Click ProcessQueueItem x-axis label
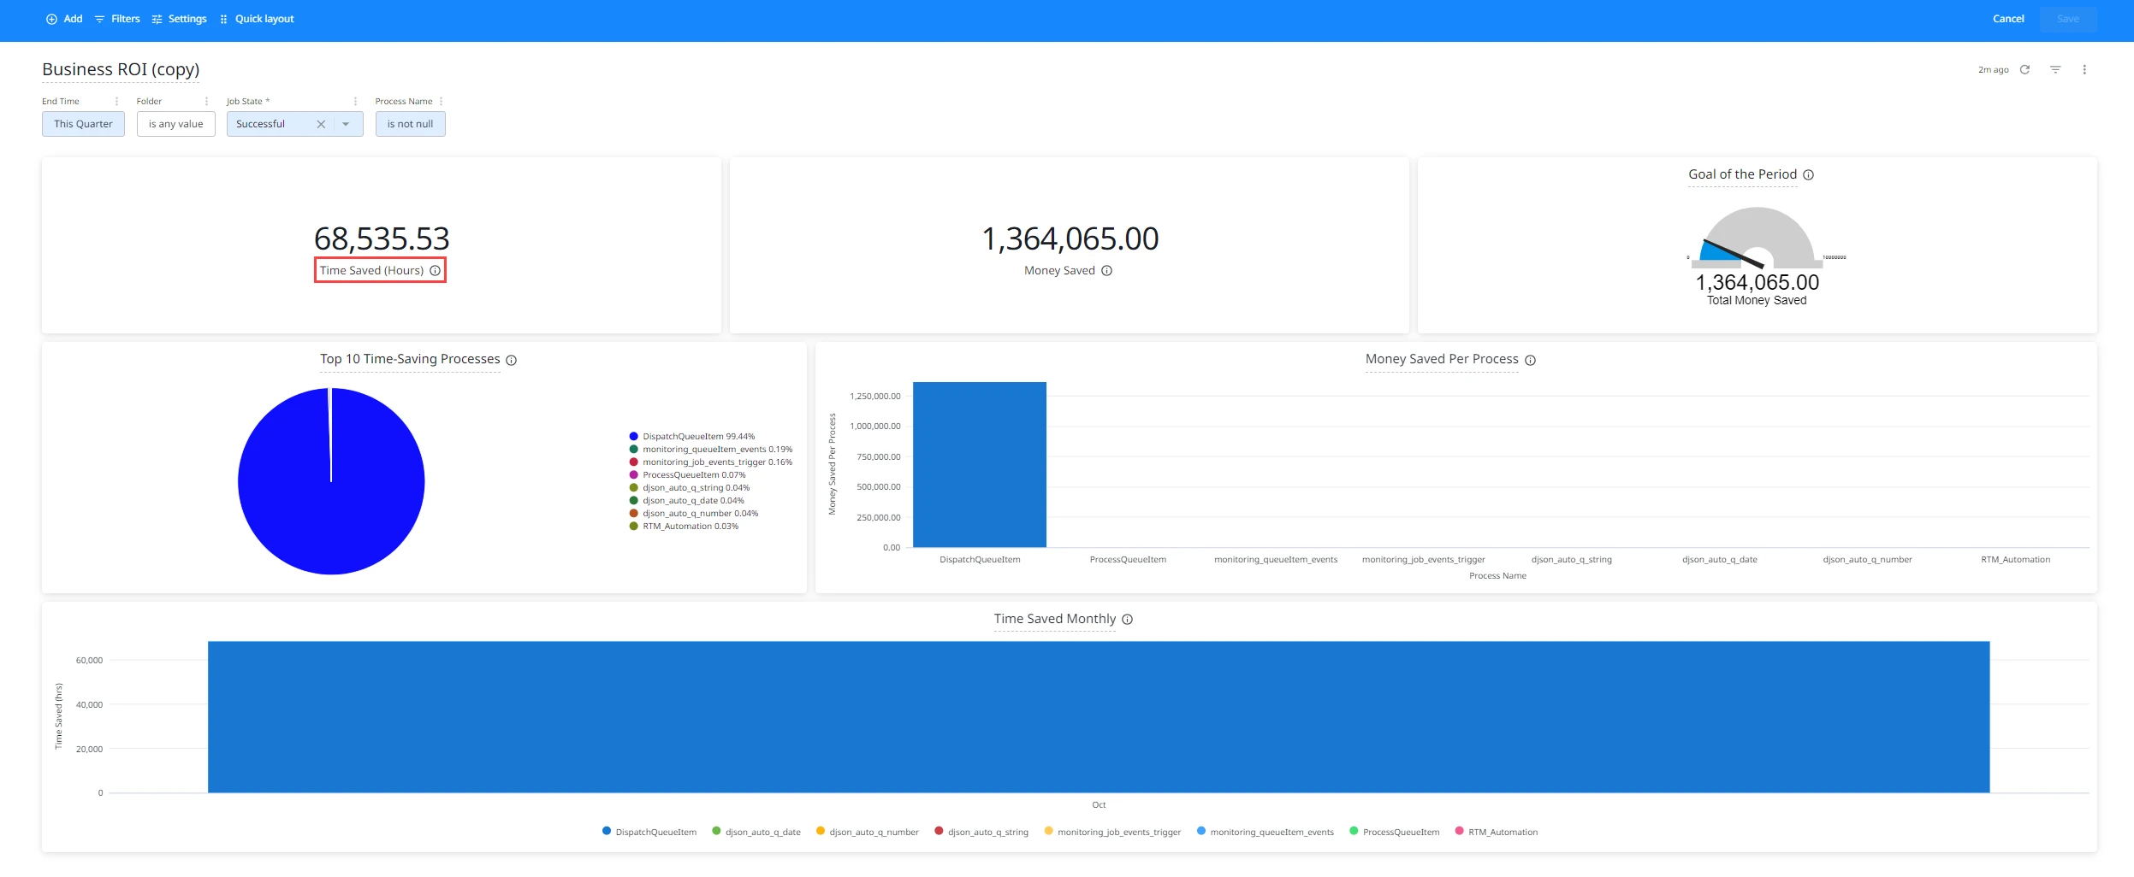2134x877 pixels. (1128, 560)
